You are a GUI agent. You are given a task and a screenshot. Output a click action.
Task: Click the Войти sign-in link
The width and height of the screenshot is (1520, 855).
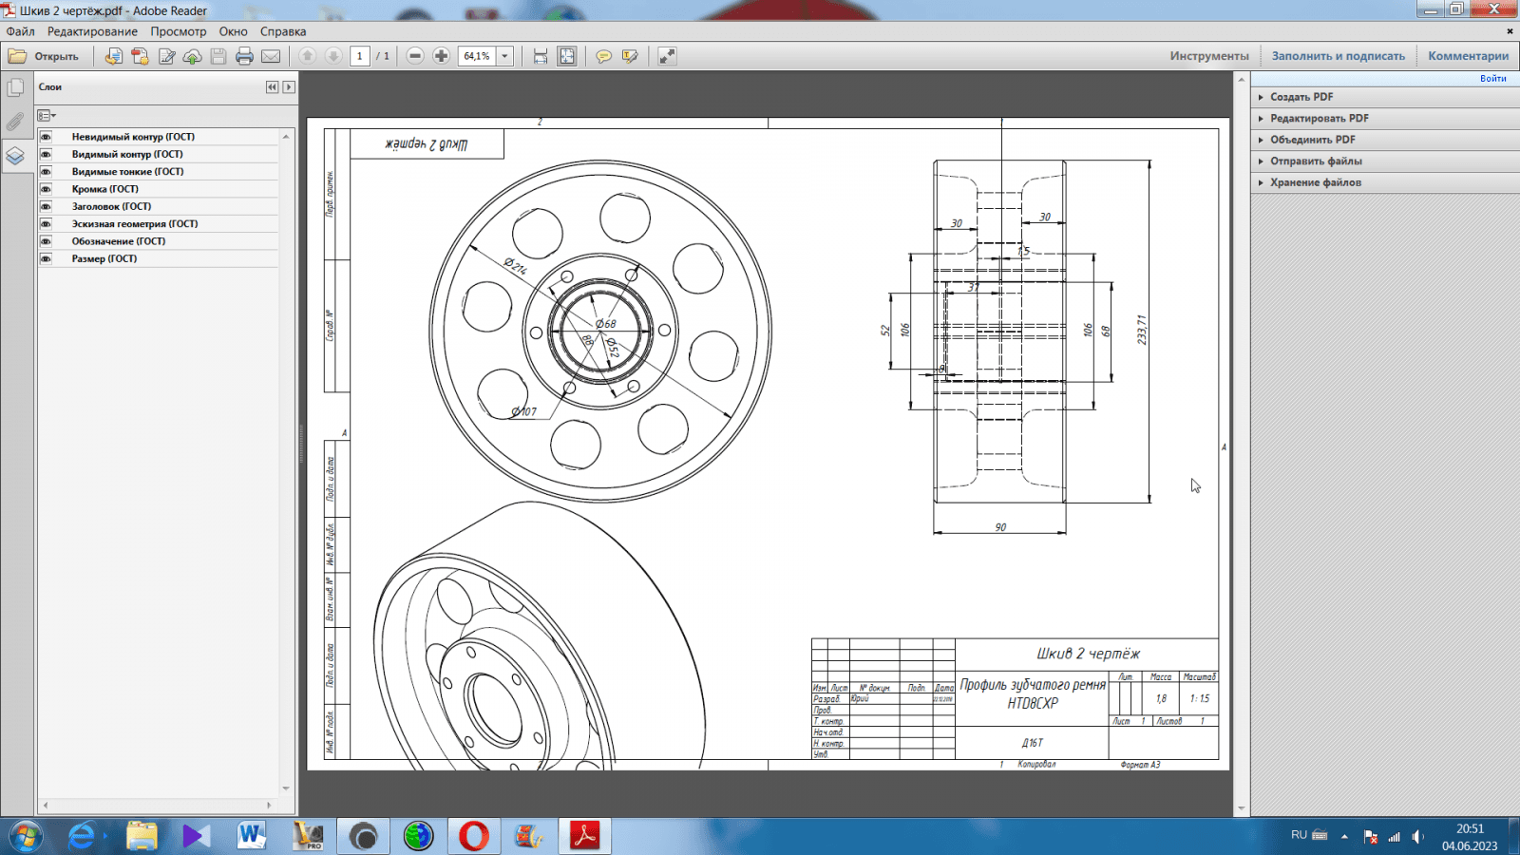tap(1492, 79)
